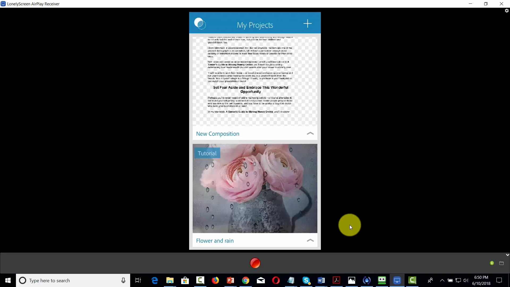Open Task View on the taskbar
Image resolution: width=510 pixels, height=287 pixels.
138,280
